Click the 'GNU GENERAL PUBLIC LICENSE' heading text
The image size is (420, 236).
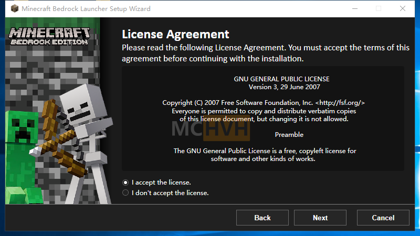click(281, 79)
